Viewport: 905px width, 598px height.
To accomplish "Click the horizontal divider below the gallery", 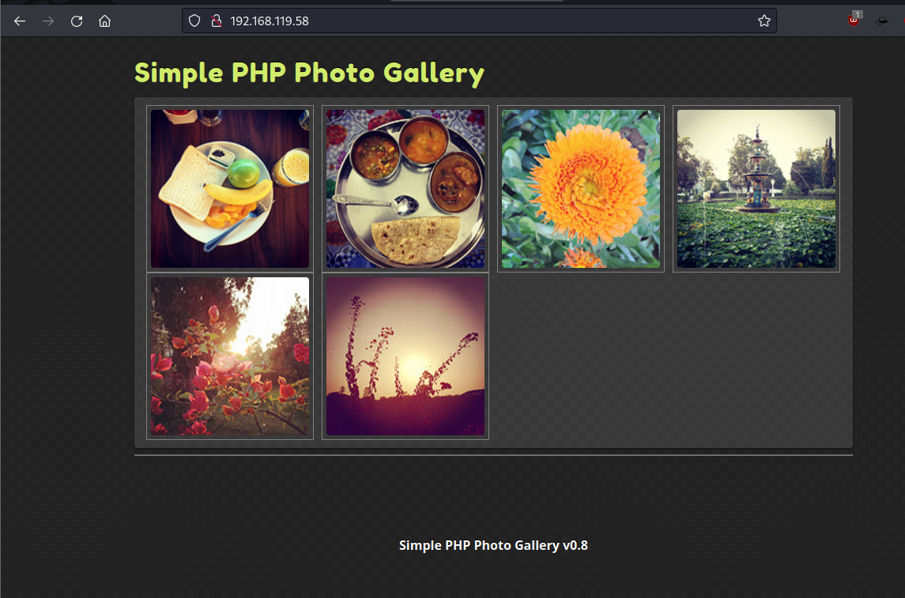I will click(493, 455).
